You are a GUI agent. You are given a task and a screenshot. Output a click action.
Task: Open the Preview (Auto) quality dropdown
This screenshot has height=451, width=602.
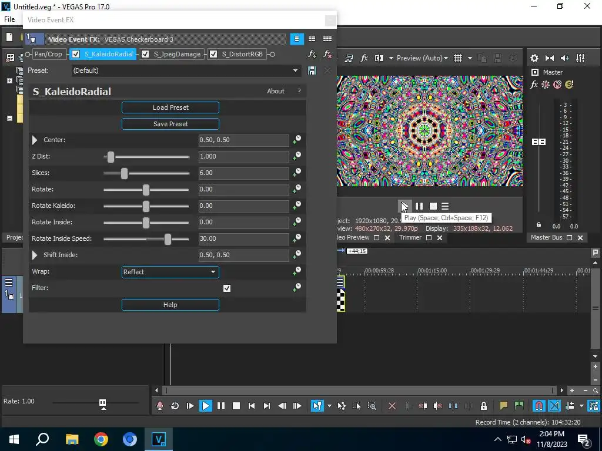(422, 58)
